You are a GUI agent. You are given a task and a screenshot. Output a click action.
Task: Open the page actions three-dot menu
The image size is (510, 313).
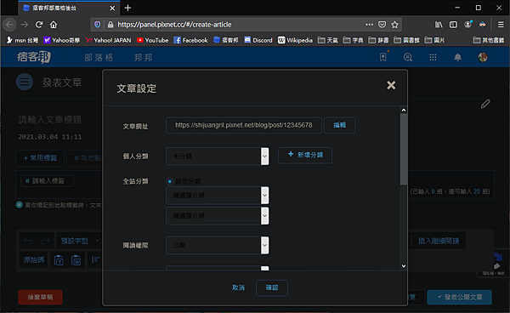(369, 25)
